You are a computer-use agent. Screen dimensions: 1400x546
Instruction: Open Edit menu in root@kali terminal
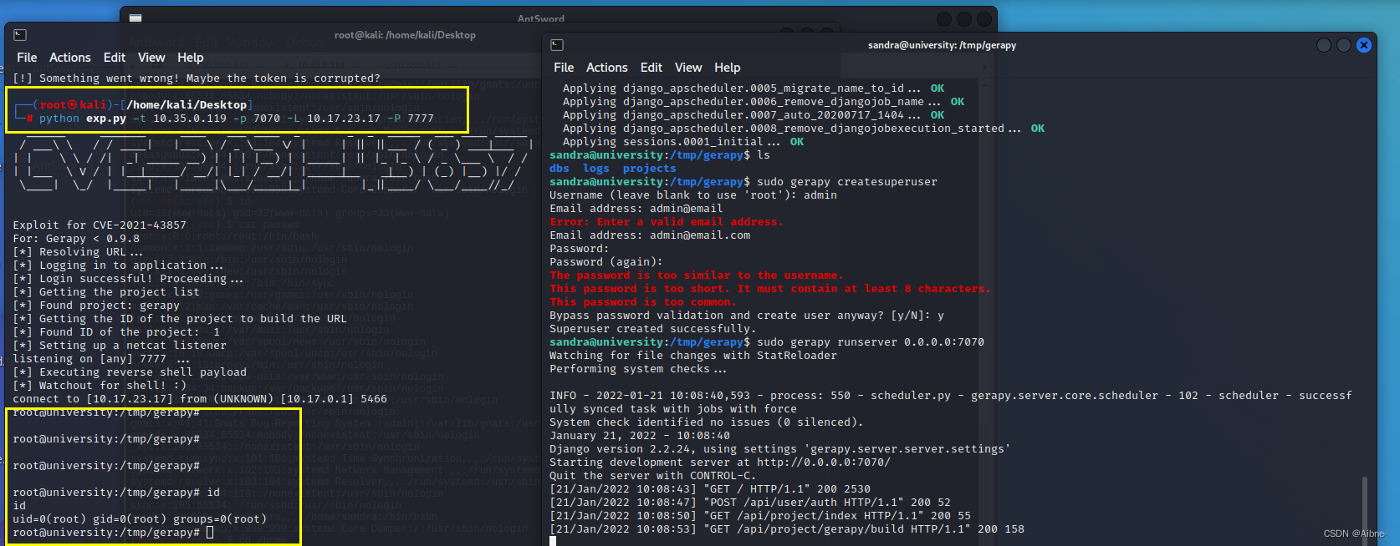[x=115, y=58]
